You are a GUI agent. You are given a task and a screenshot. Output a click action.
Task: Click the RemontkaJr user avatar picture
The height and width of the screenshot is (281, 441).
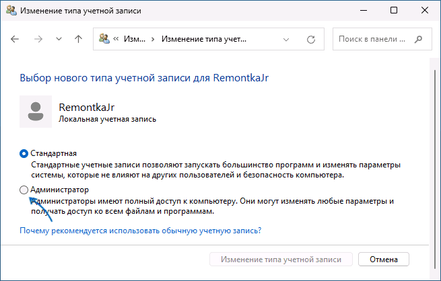tap(36, 112)
